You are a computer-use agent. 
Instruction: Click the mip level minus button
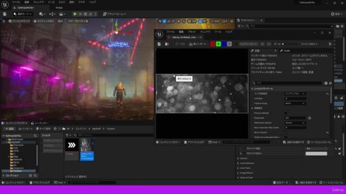pyautogui.click(x=269, y=44)
